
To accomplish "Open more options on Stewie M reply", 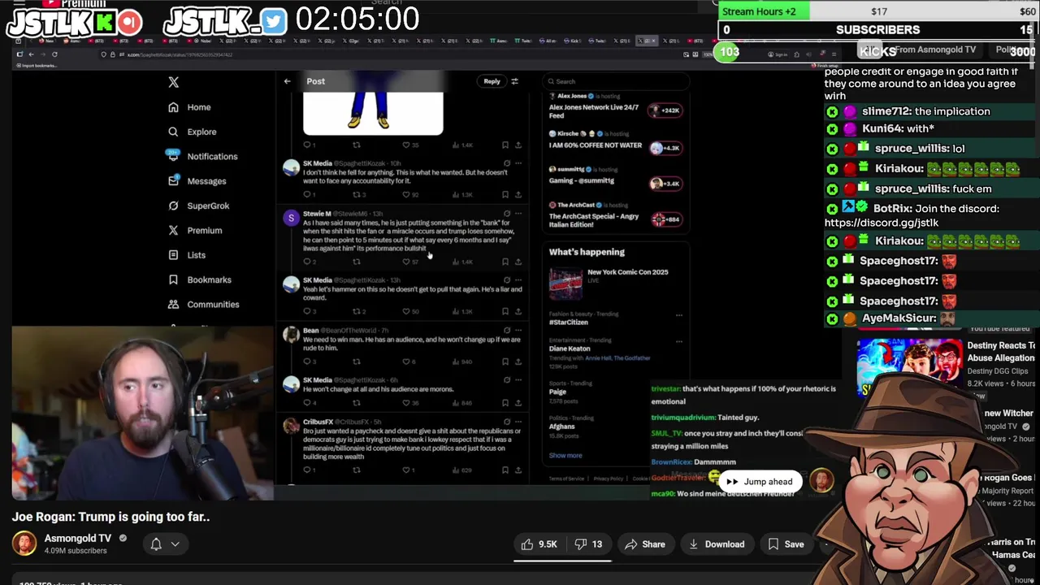I will 518,214.
